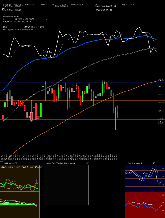Click the ADX line chart thumbnail
This screenshot has width=165, height=218.
pyautogui.click(x=20, y=178)
